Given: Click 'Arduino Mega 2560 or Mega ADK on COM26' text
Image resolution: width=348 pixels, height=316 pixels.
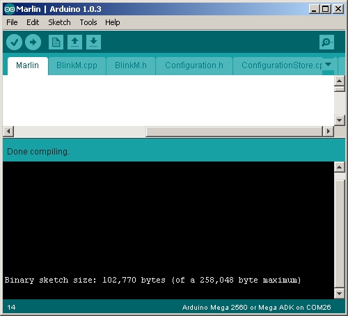Looking at the screenshot, I should (256, 308).
